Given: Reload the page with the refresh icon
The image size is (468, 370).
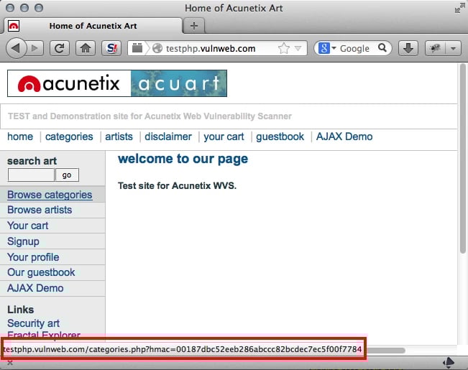Looking at the screenshot, I should [60, 48].
